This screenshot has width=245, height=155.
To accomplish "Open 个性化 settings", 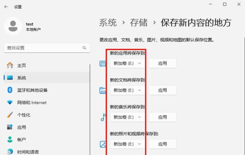I will pos(24,115).
